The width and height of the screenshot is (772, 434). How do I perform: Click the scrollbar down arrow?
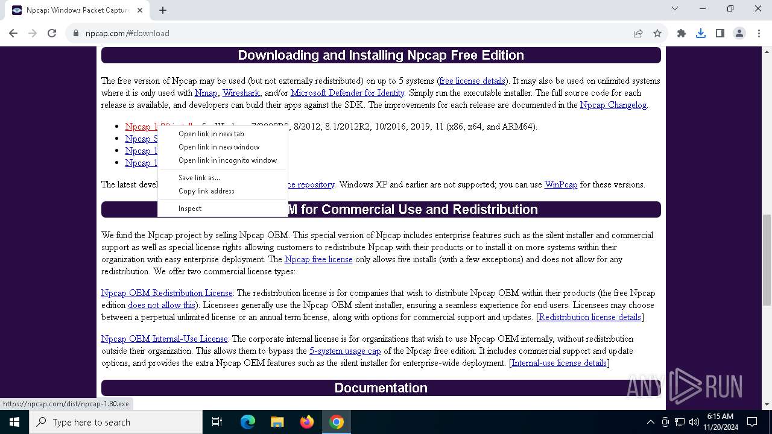[x=767, y=404]
